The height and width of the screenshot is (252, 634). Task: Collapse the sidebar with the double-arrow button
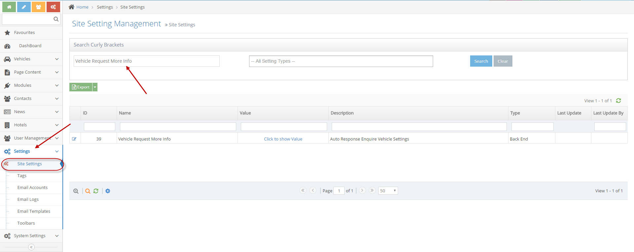click(x=31, y=247)
